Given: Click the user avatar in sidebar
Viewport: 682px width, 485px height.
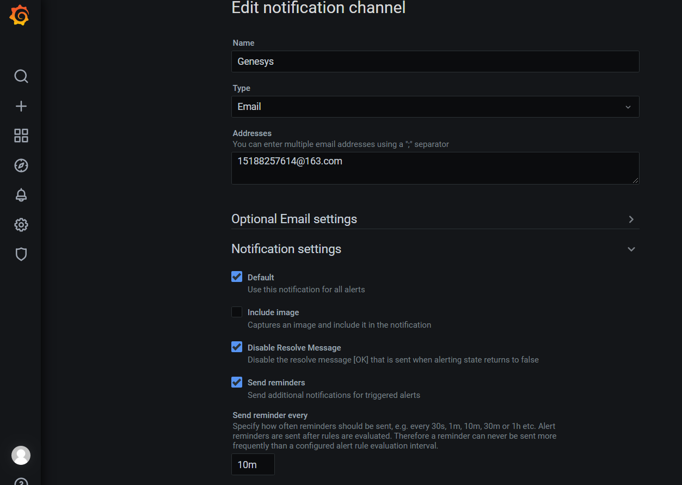Looking at the screenshot, I should (x=21, y=455).
